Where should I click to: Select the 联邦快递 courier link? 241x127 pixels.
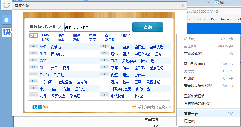[58, 96]
